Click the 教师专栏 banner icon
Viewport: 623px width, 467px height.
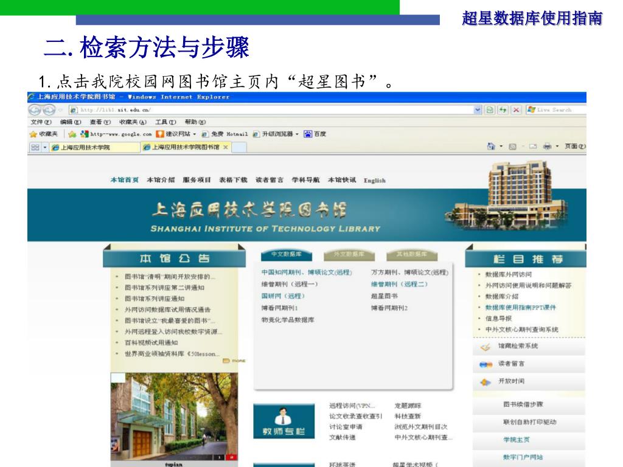284,421
